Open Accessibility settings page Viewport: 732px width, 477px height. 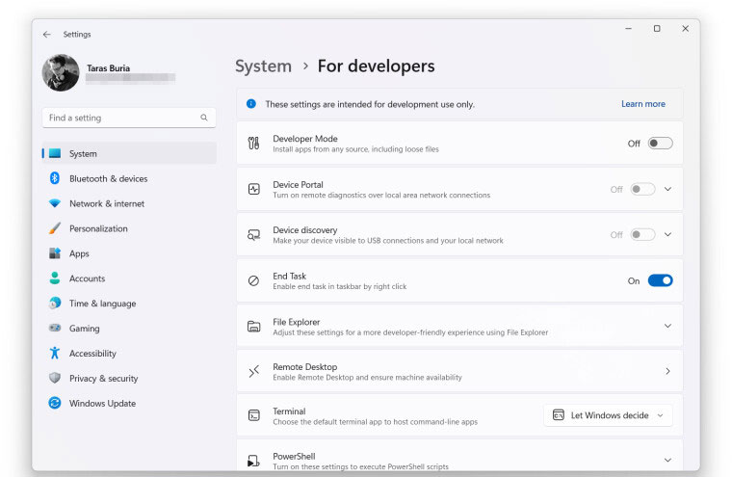(x=129, y=354)
